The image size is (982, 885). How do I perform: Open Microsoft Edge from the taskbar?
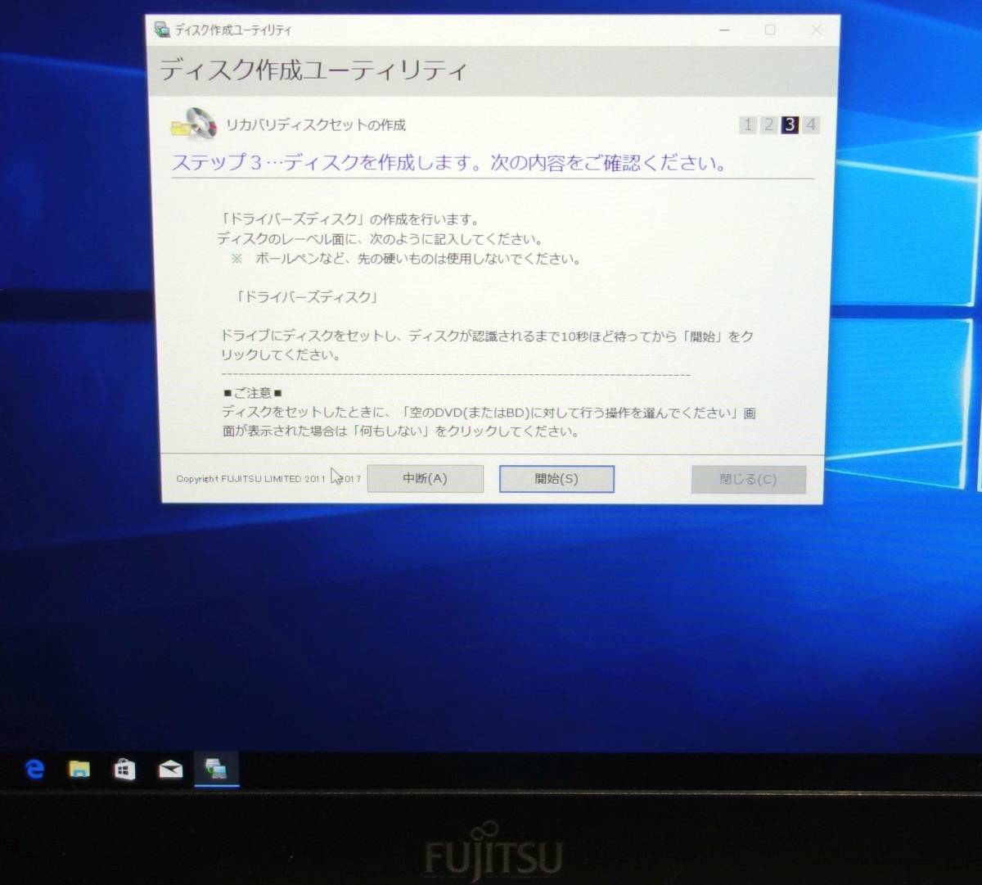(x=34, y=770)
